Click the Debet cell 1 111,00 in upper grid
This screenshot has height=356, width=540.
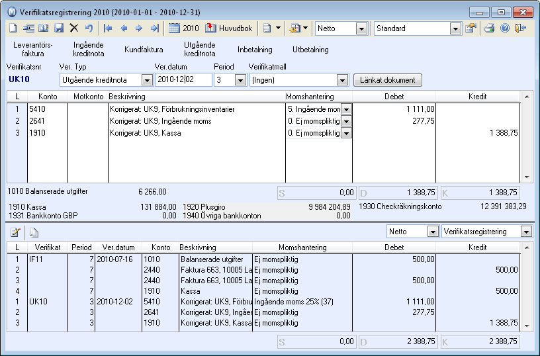394,109
